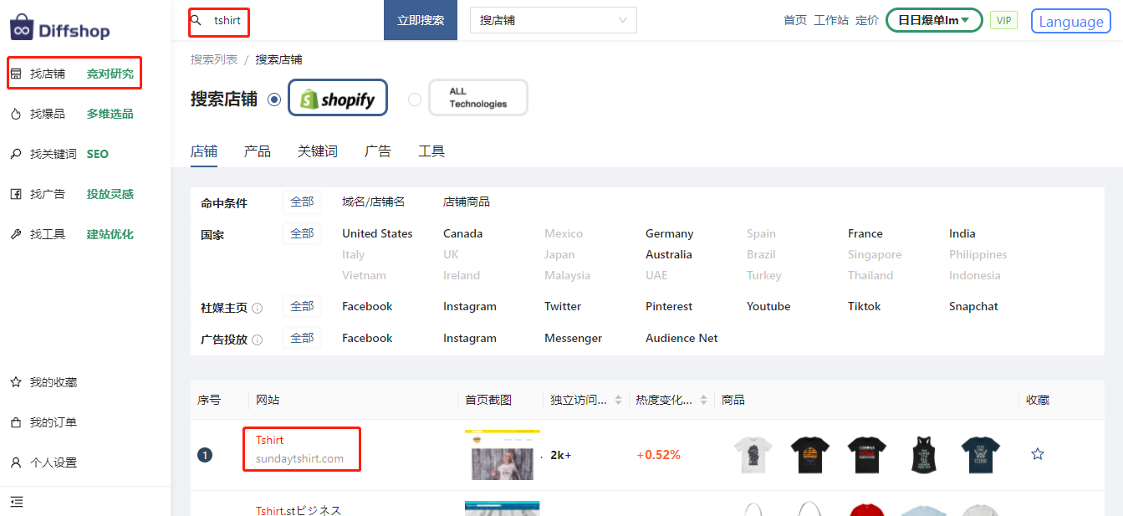Select the ALL Technologies radio button
The width and height of the screenshot is (1123, 516).
[414, 100]
